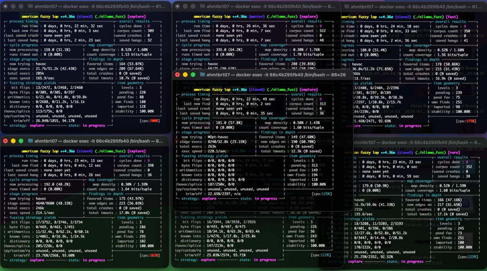The width and height of the screenshot is (487, 271).
Task: Bring the master fuzzer terminal to front
Action: tap(256, 41)
